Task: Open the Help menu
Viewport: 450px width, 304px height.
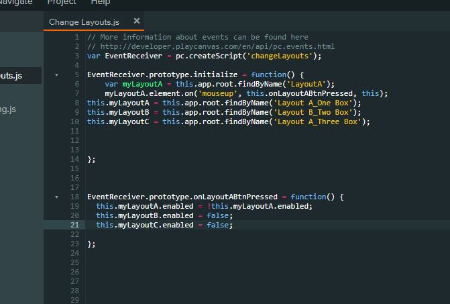Action: tap(100, 3)
